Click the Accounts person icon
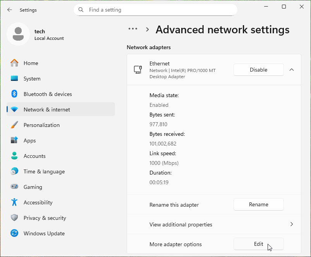The image size is (311, 257). (x=14, y=156)
